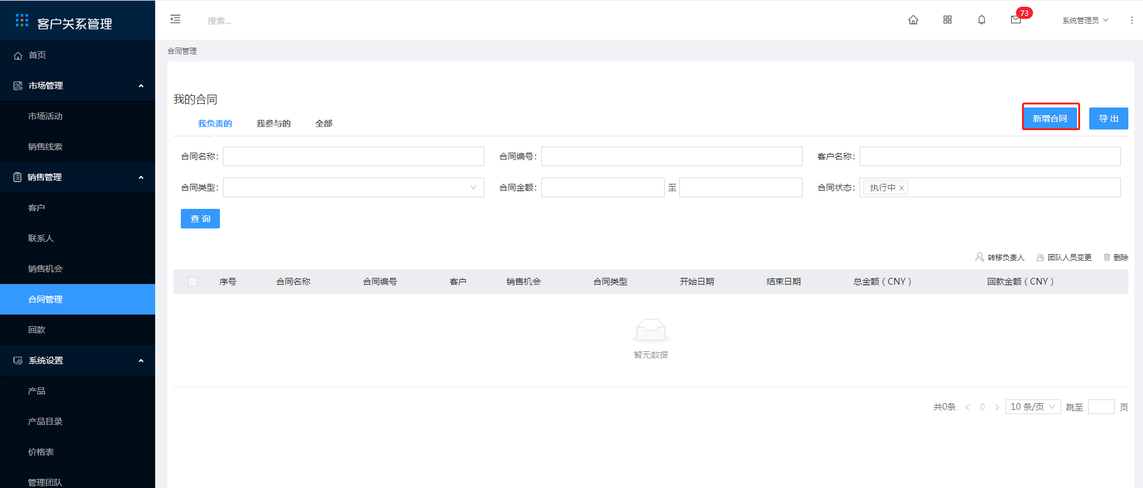Switch to the 全部 tab
1143x488 pixels.
[x=324, y=123]
